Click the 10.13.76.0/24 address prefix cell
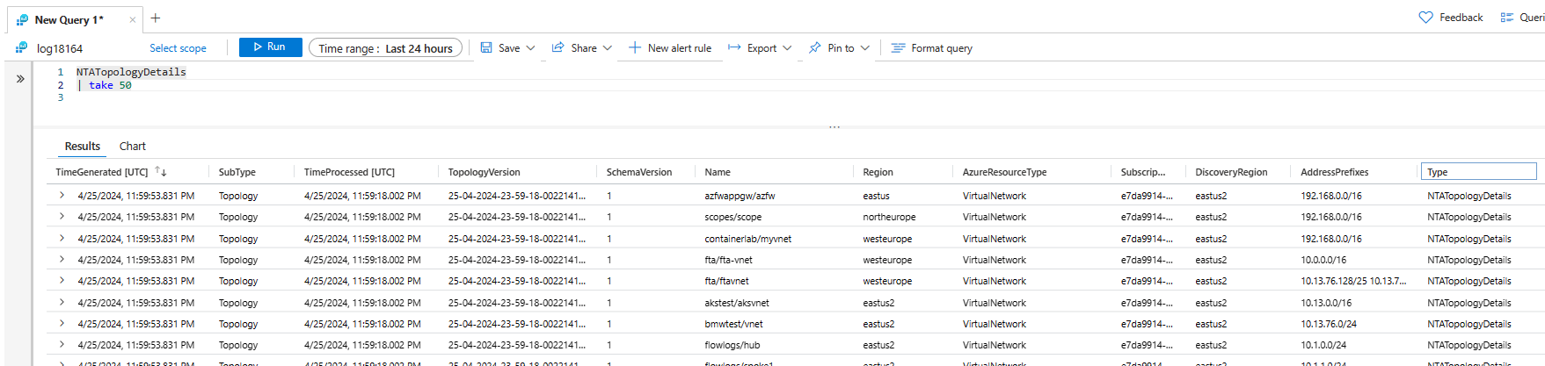Viewport: 1545px width, 366px height. tap(1329, 324)
